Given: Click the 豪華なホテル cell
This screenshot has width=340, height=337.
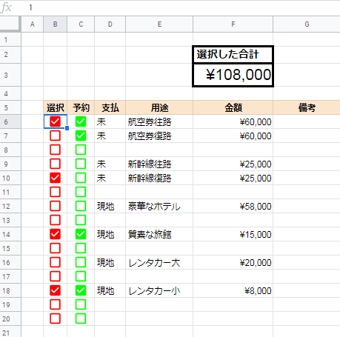Looking at the screenshot, I should click(159, 206).
